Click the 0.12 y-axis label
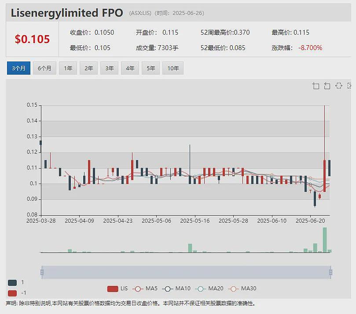 pyautogui.click(x=32, y=152)
